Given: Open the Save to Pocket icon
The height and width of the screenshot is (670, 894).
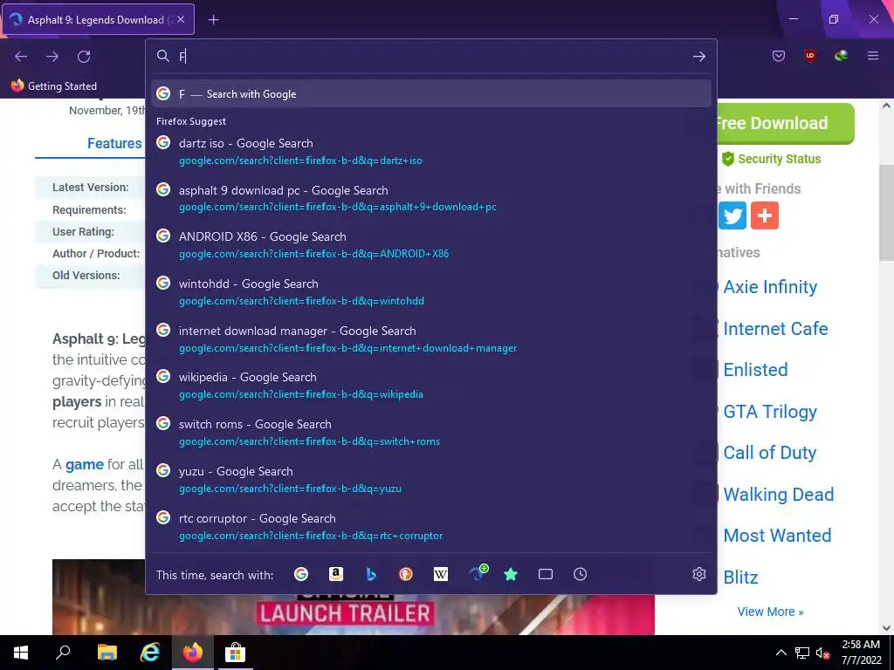Looking at the screenshot, I should (x=779, y=56).
